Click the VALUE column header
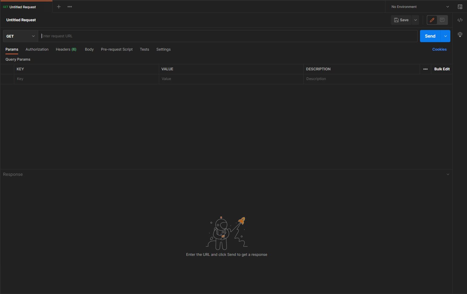Image resolution: width=467 pixels, height=294 pixels. point(167,69)
